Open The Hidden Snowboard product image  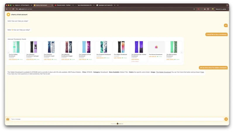pos(121,47)
